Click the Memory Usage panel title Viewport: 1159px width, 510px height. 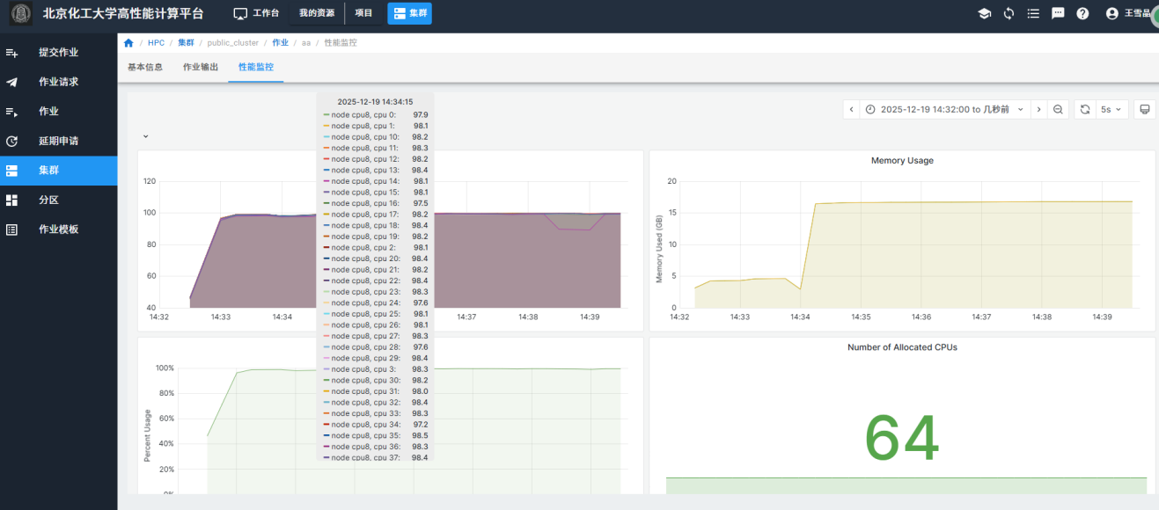902,161
